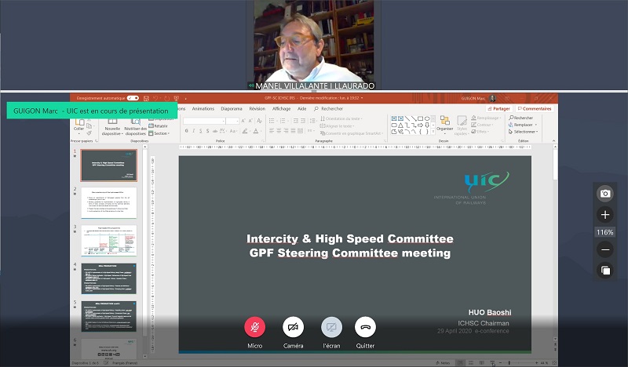Open the font size combo box

pos(232,121)
